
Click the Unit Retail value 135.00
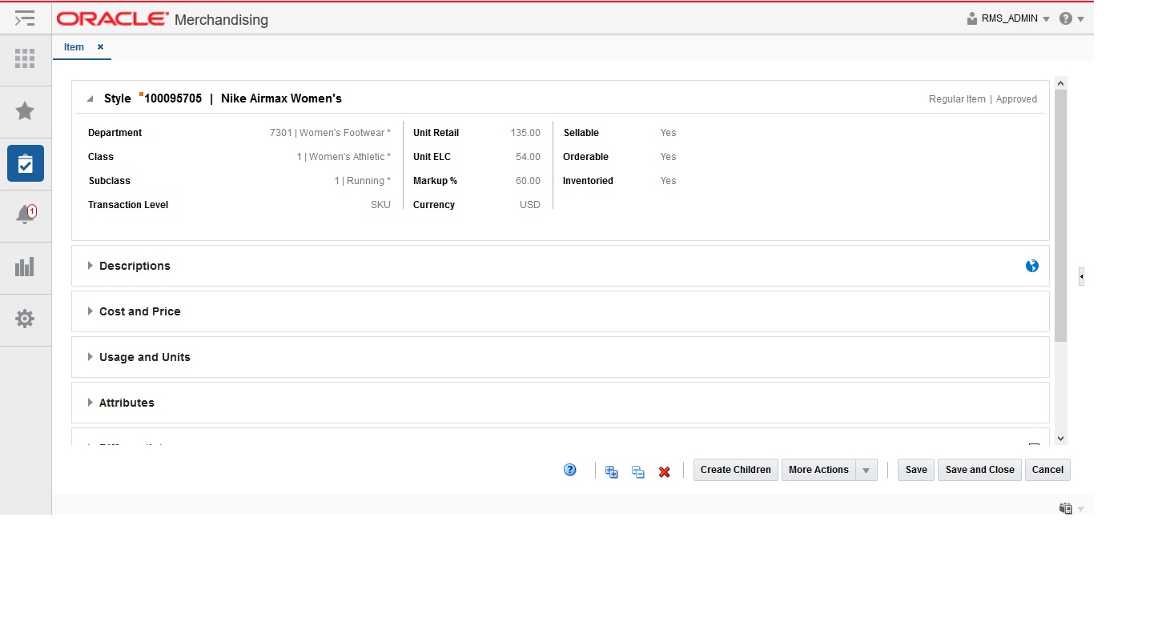click(x=525, y=133)
